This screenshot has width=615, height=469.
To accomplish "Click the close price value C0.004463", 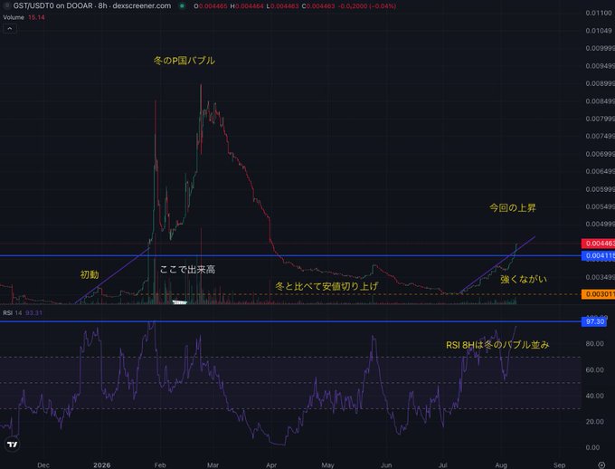I will click(x=318, y=6).
